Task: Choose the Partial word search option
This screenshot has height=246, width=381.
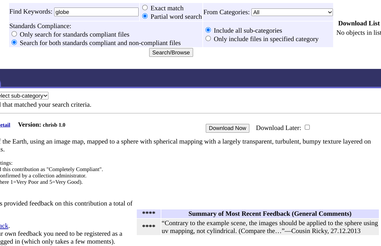Action: point(145,16)
